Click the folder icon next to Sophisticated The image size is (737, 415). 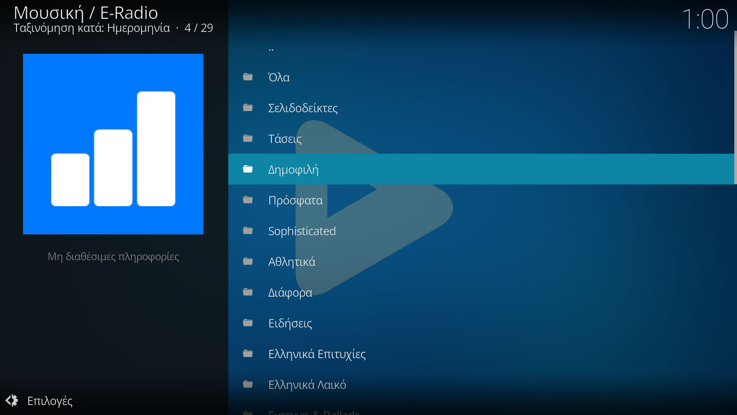click(248, 231)
